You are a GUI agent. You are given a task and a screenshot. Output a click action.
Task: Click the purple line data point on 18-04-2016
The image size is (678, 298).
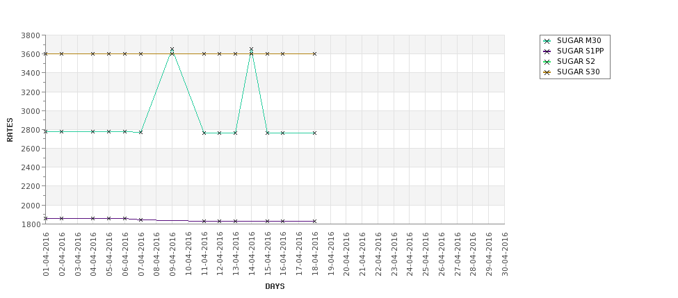(x=314, y=221)
